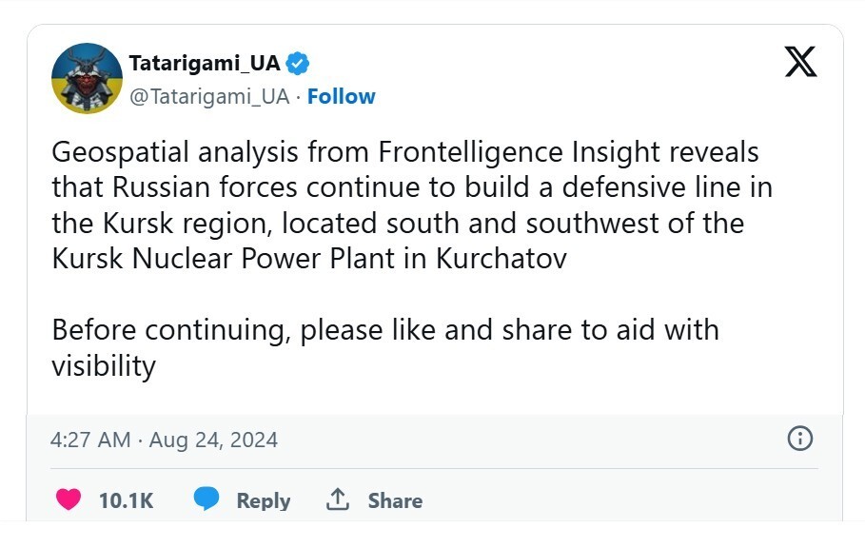
Task: Open the @Tatarigami_UA handle link
Action: click(x=208, y=96)
